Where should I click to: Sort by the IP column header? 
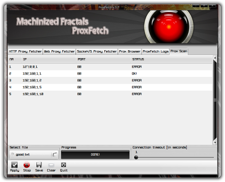tap(49, 59)
